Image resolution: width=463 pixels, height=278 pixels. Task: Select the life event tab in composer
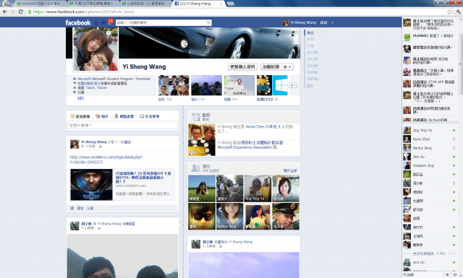(150, 116)
